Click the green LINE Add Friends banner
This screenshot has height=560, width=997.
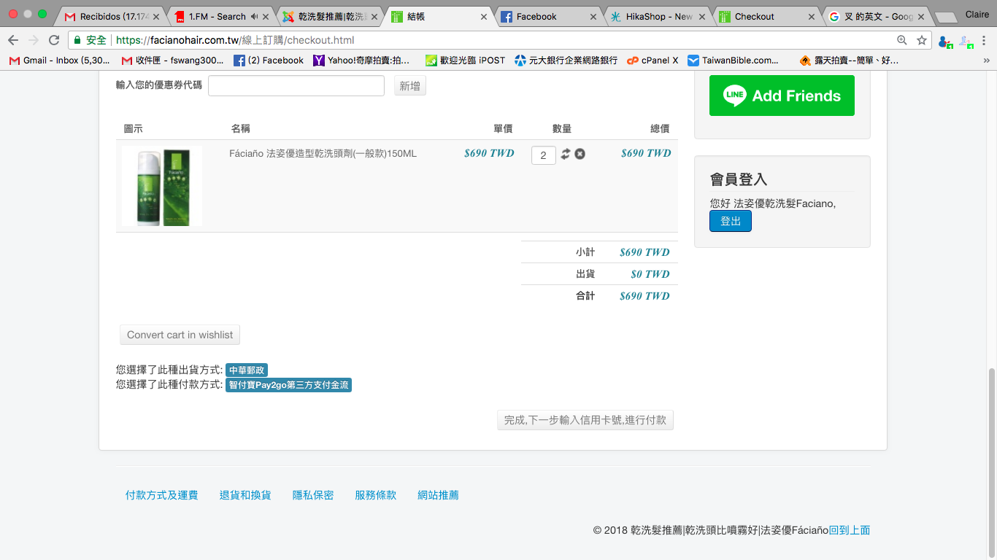(x=782, y=96)
